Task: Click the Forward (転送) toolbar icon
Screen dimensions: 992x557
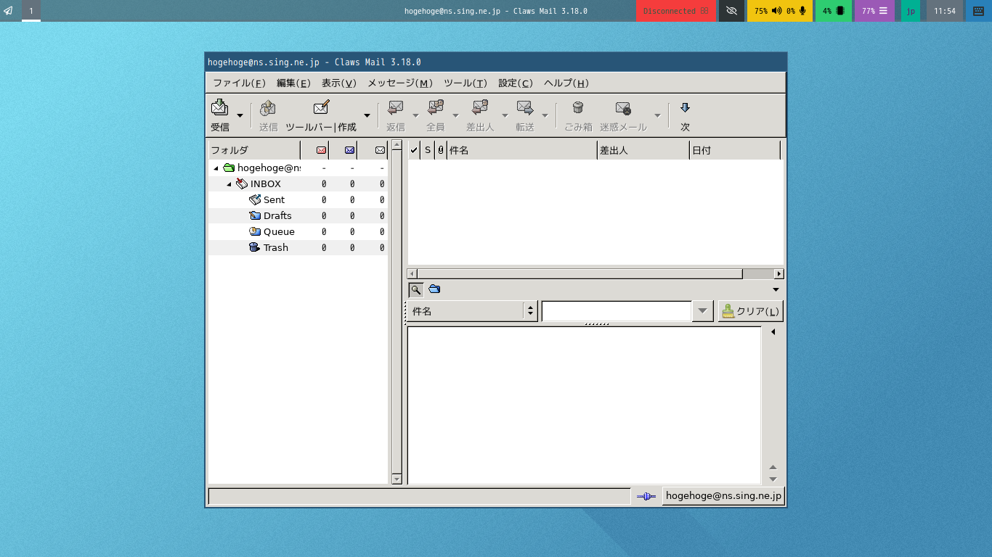Action: point(525,108)
